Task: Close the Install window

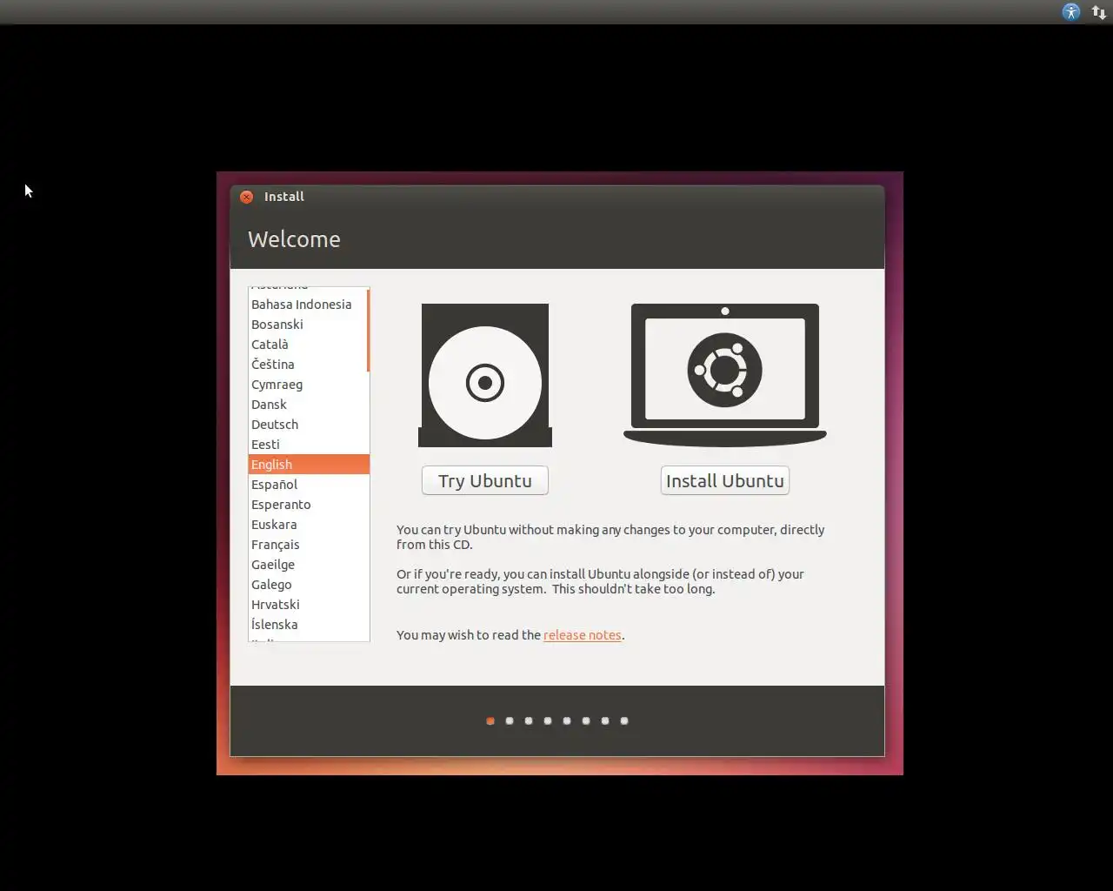Action: 247,197
